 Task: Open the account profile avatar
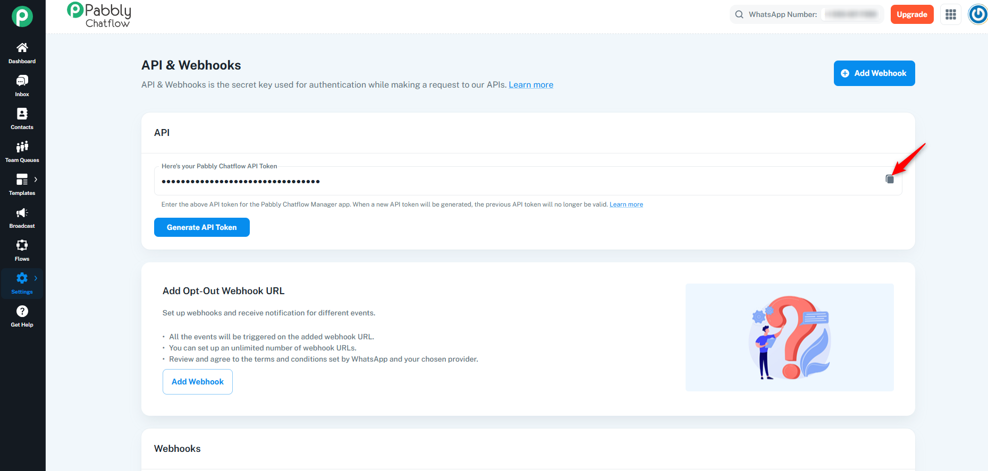click(x=978, y=14)
